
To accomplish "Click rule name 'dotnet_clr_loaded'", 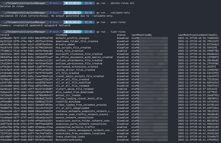I will pos(68,95).
